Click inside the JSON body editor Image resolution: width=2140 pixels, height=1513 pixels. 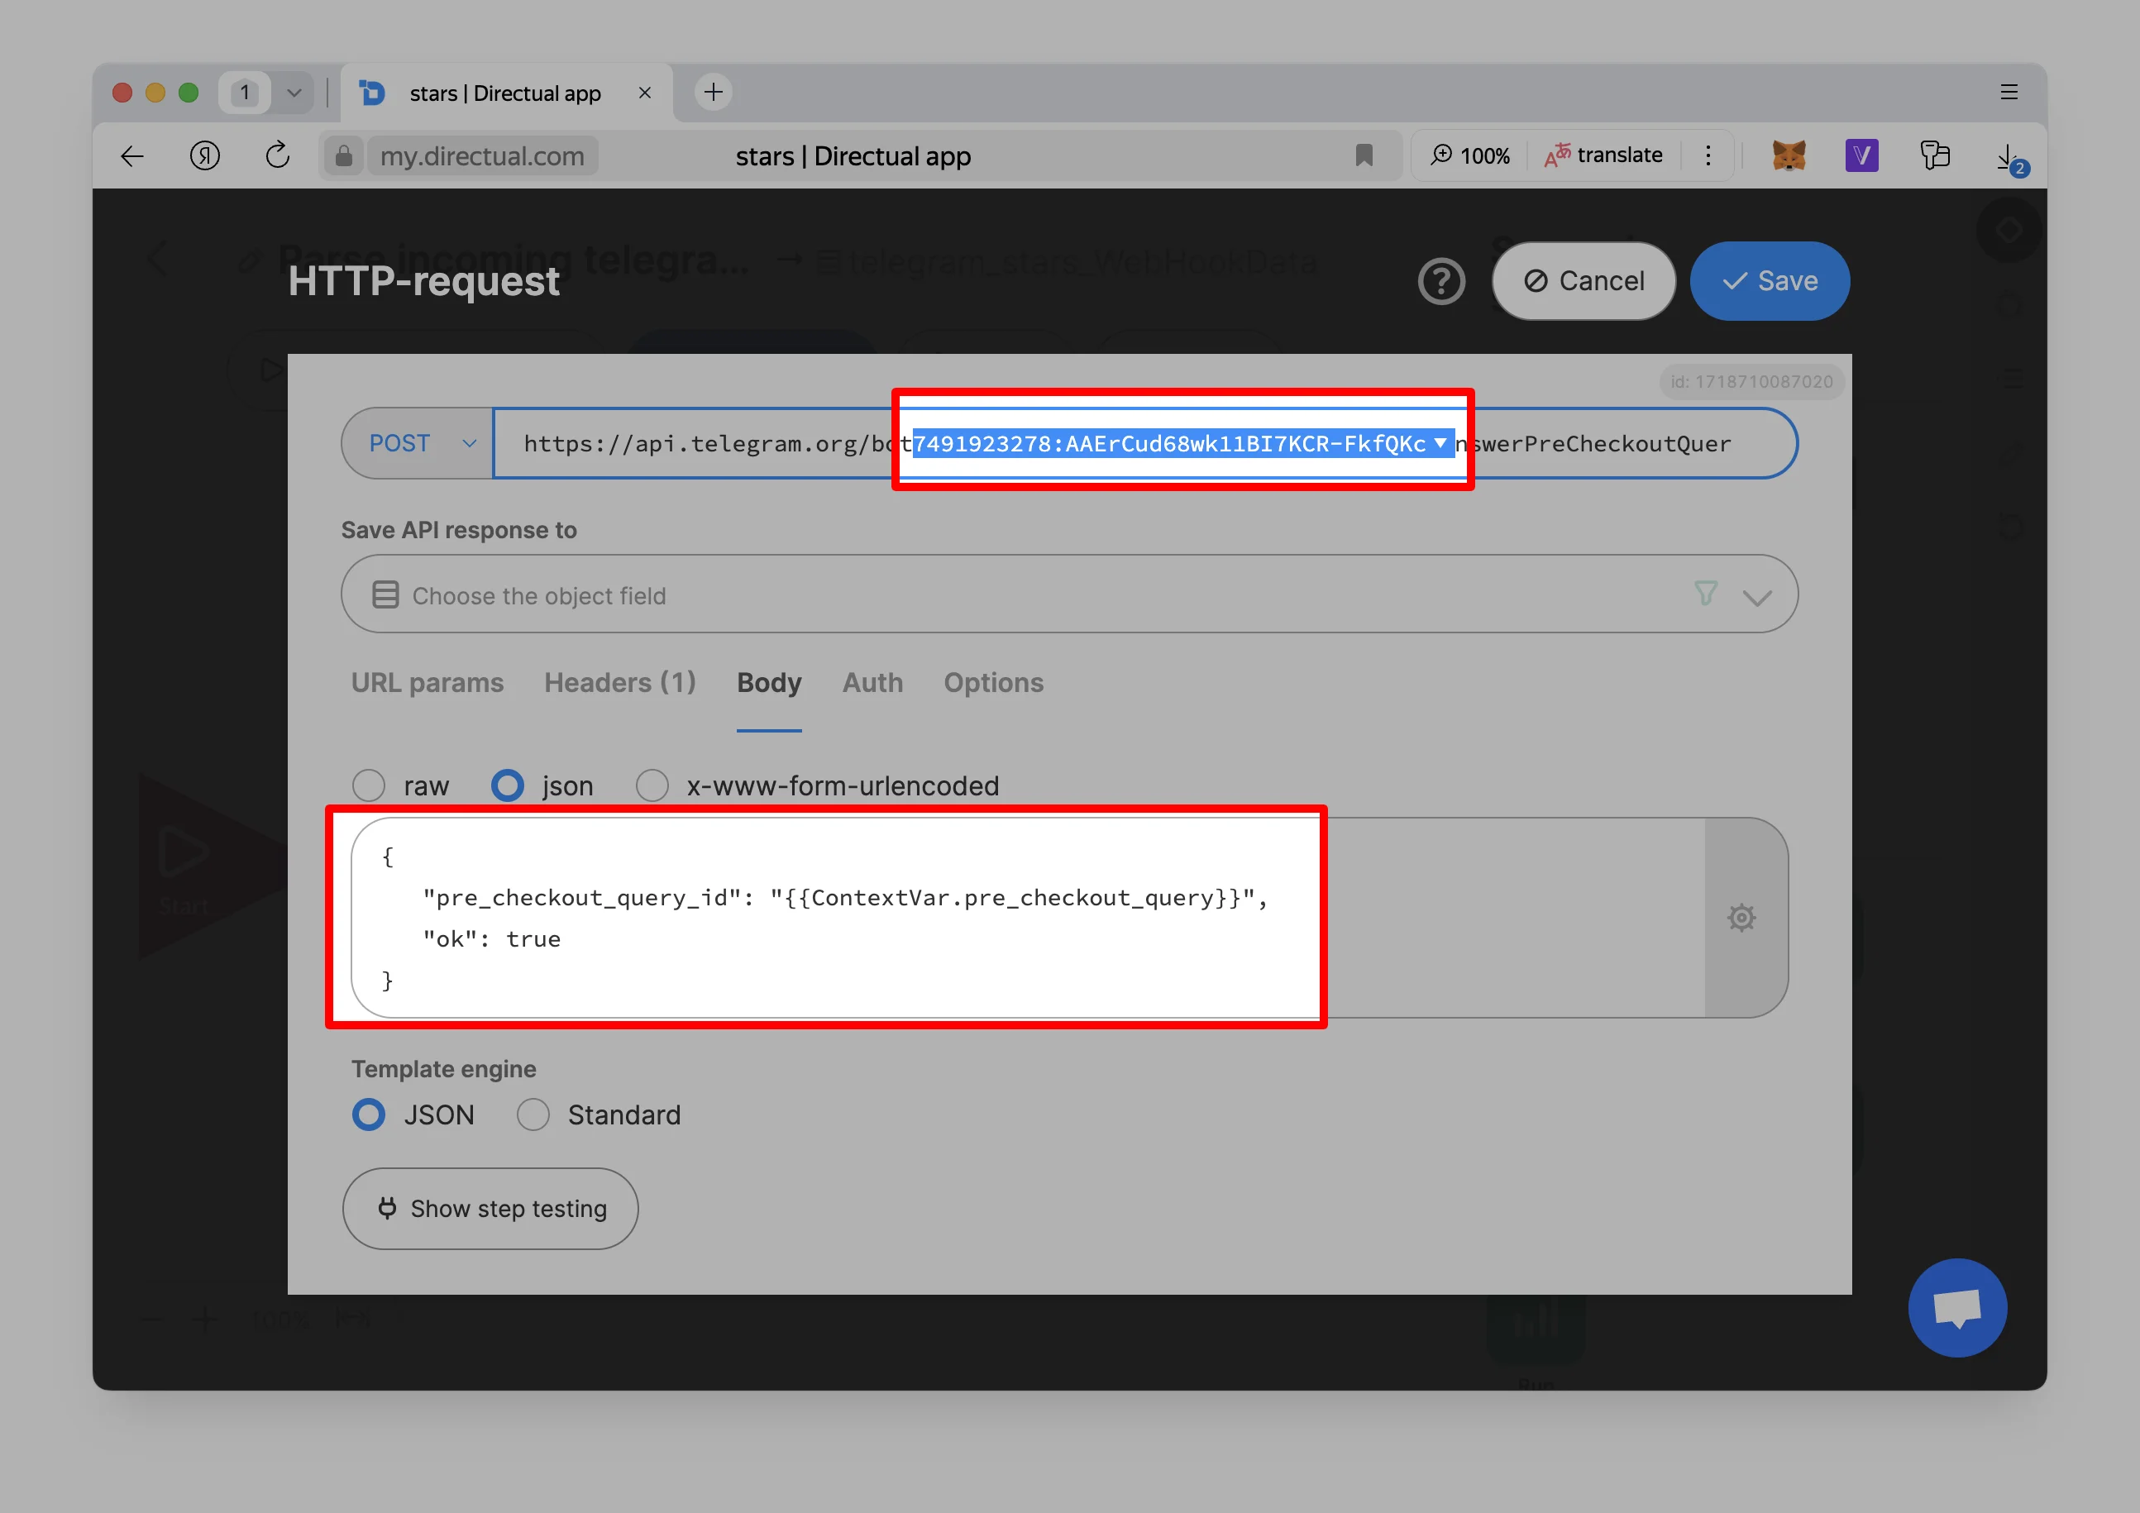click(838, 939)
